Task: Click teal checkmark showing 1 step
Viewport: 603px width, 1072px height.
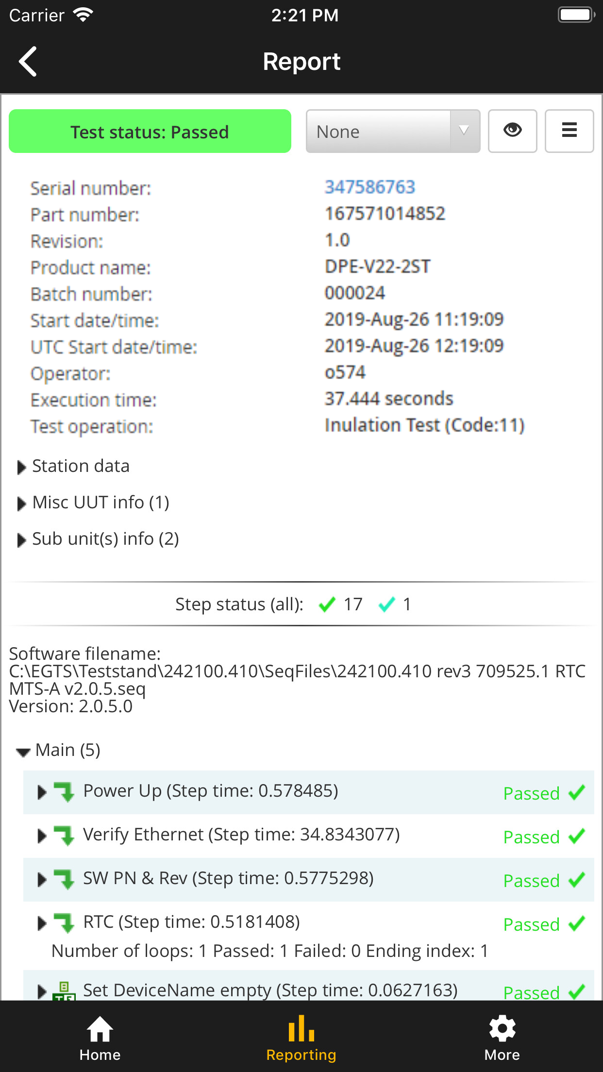Action: pos(387,604)
